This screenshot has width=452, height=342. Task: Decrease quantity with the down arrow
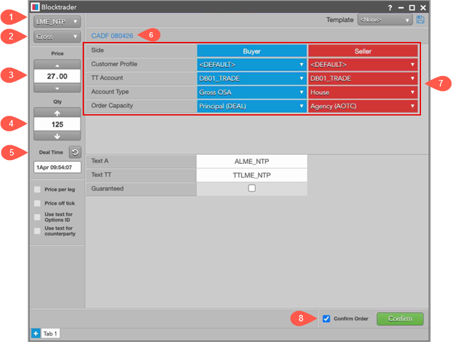[x=57, y=136]
